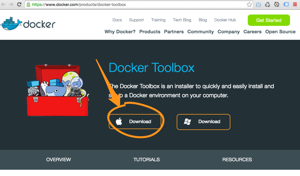Image resolution: width=300 pixels, height=176 pixels.
Task: Click the Apple logo in Mac Download button
Action: click(x=119, y=121)
